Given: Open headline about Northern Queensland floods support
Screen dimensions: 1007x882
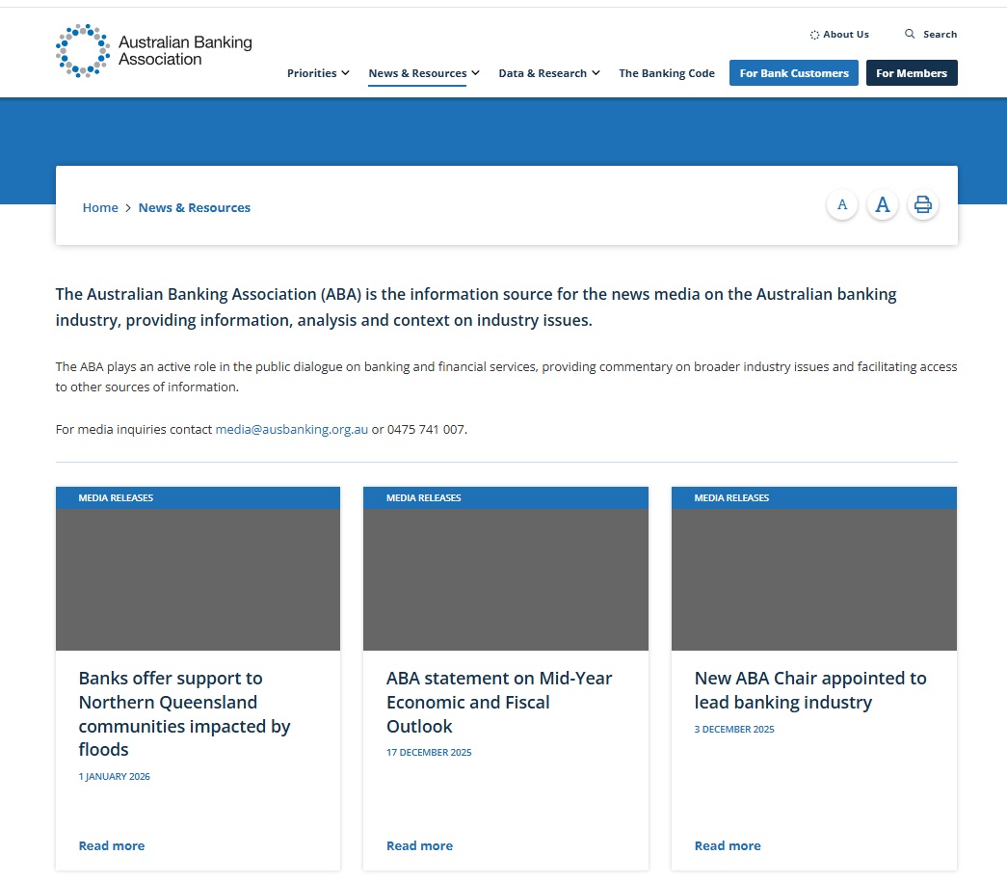Looking at the screenshot, I should pos(184,713).
